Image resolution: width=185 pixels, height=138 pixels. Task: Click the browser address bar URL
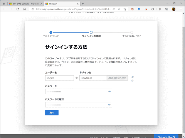pyautogui.click(x=73, y=9)
